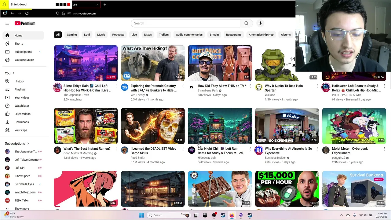Play the DEADLIEST Video Game Skills thumbnail
The image size is (391, 220).
tap(153, 126)
